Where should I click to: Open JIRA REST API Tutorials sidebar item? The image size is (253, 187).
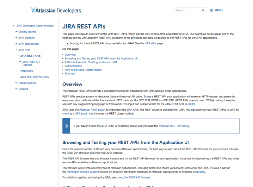(31, 63)
